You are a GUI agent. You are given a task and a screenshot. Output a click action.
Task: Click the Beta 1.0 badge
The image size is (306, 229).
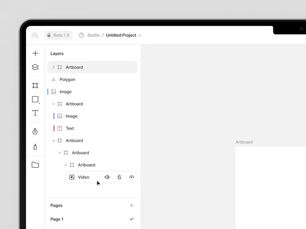click(58, 35)
